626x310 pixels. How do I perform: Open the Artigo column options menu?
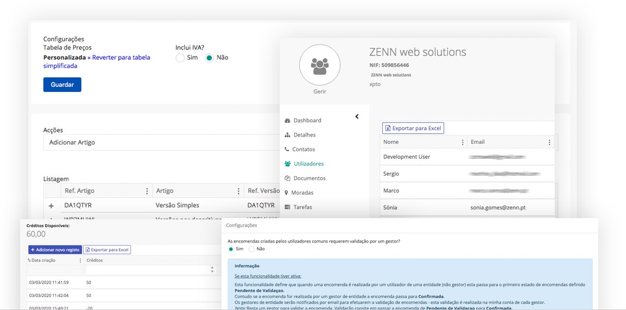click(238, 191)
